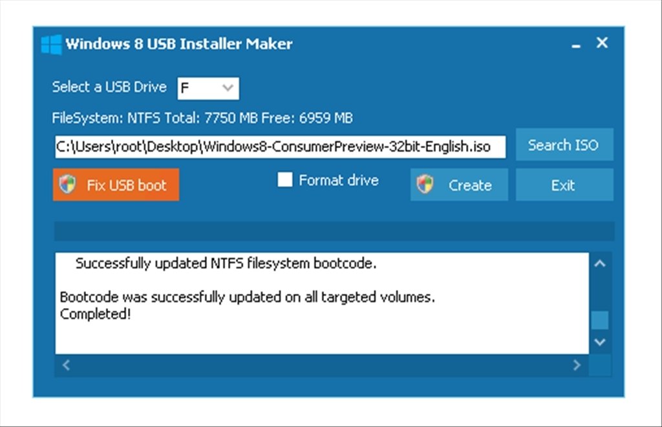Click the log scroll up arrow
This screenshot has width=662, height=427.
(x=600, y=264)
